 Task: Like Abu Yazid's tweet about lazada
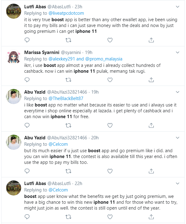[x=110, y=125]
